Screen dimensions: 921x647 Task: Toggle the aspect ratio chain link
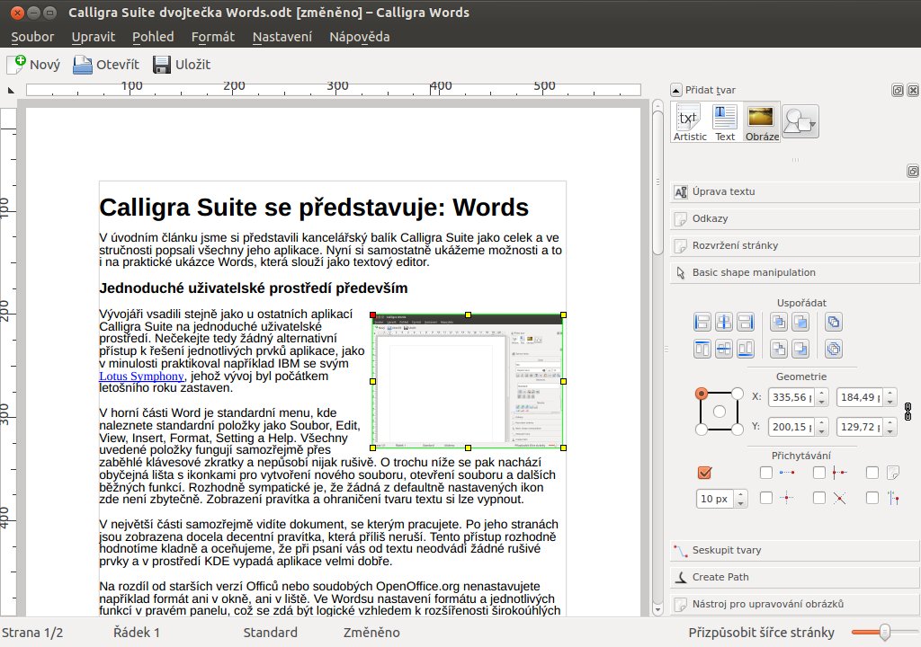click(908, 412)
